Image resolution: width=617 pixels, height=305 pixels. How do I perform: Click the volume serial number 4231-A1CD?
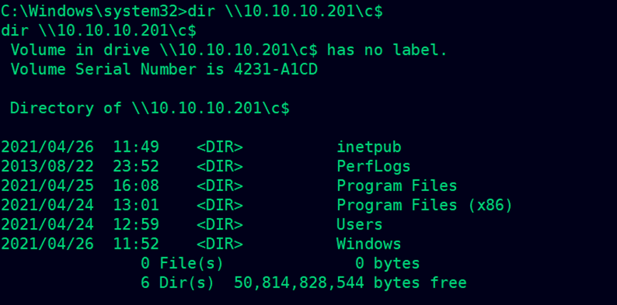275,70
